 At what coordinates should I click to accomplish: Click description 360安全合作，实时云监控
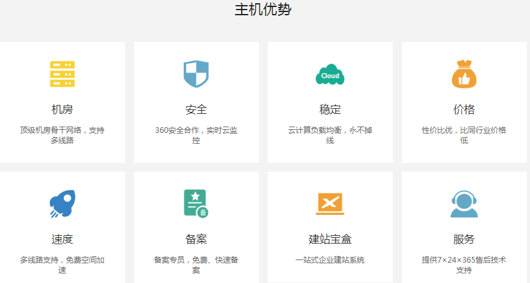[196, 135]
